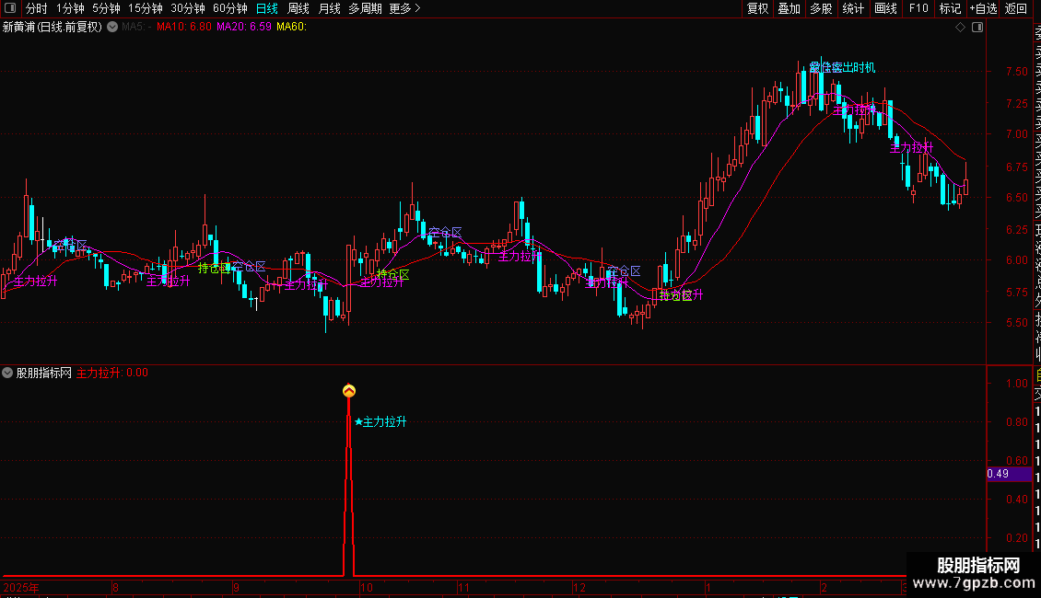Select the 5分钟 period tab

(106, 8)
